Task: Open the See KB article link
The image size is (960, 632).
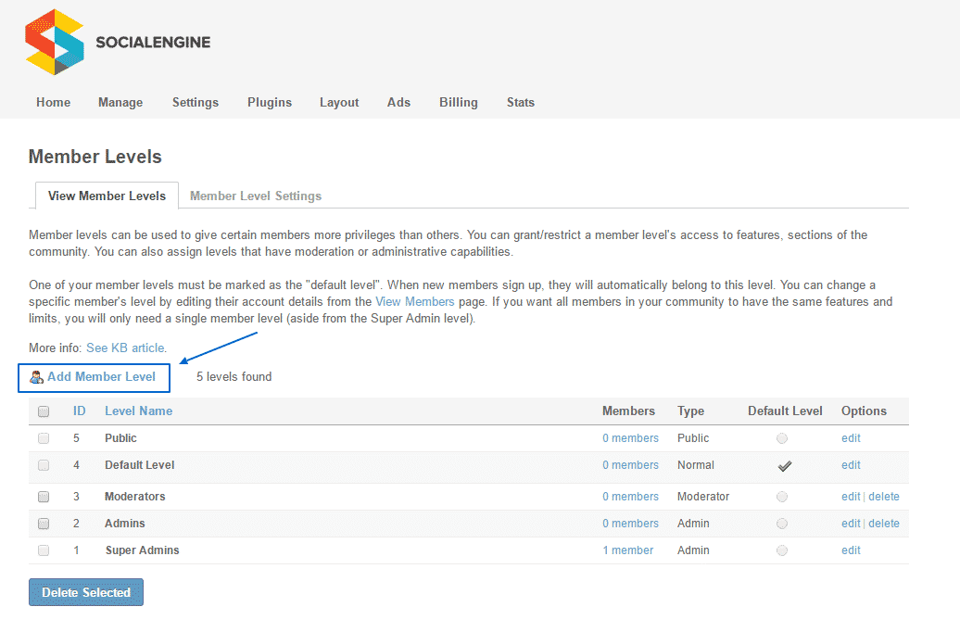Action: (126, 348)
